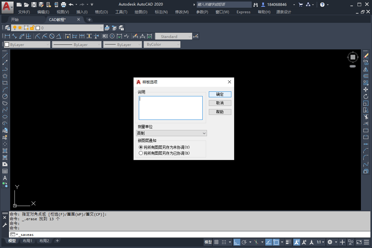Select the Polygon tool in the draw toolbar

pos(5,76)
